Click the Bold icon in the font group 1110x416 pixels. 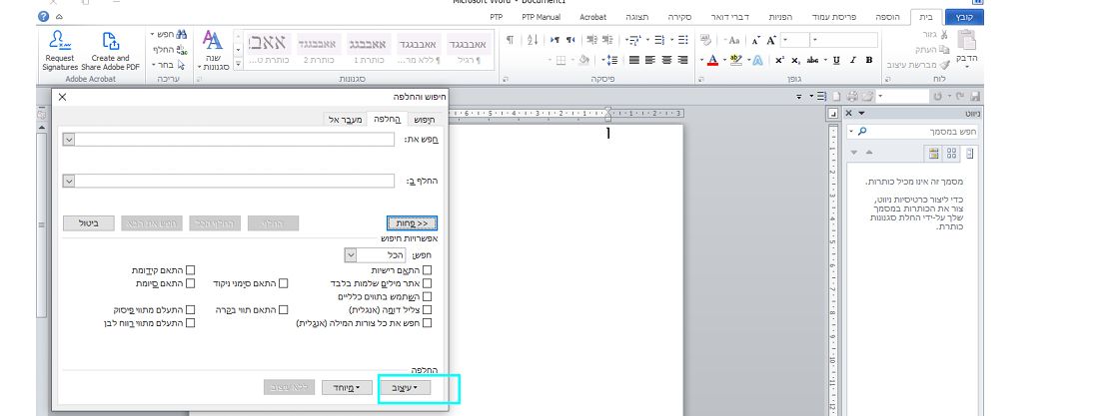pyautogui.click(x=869, y=60)
